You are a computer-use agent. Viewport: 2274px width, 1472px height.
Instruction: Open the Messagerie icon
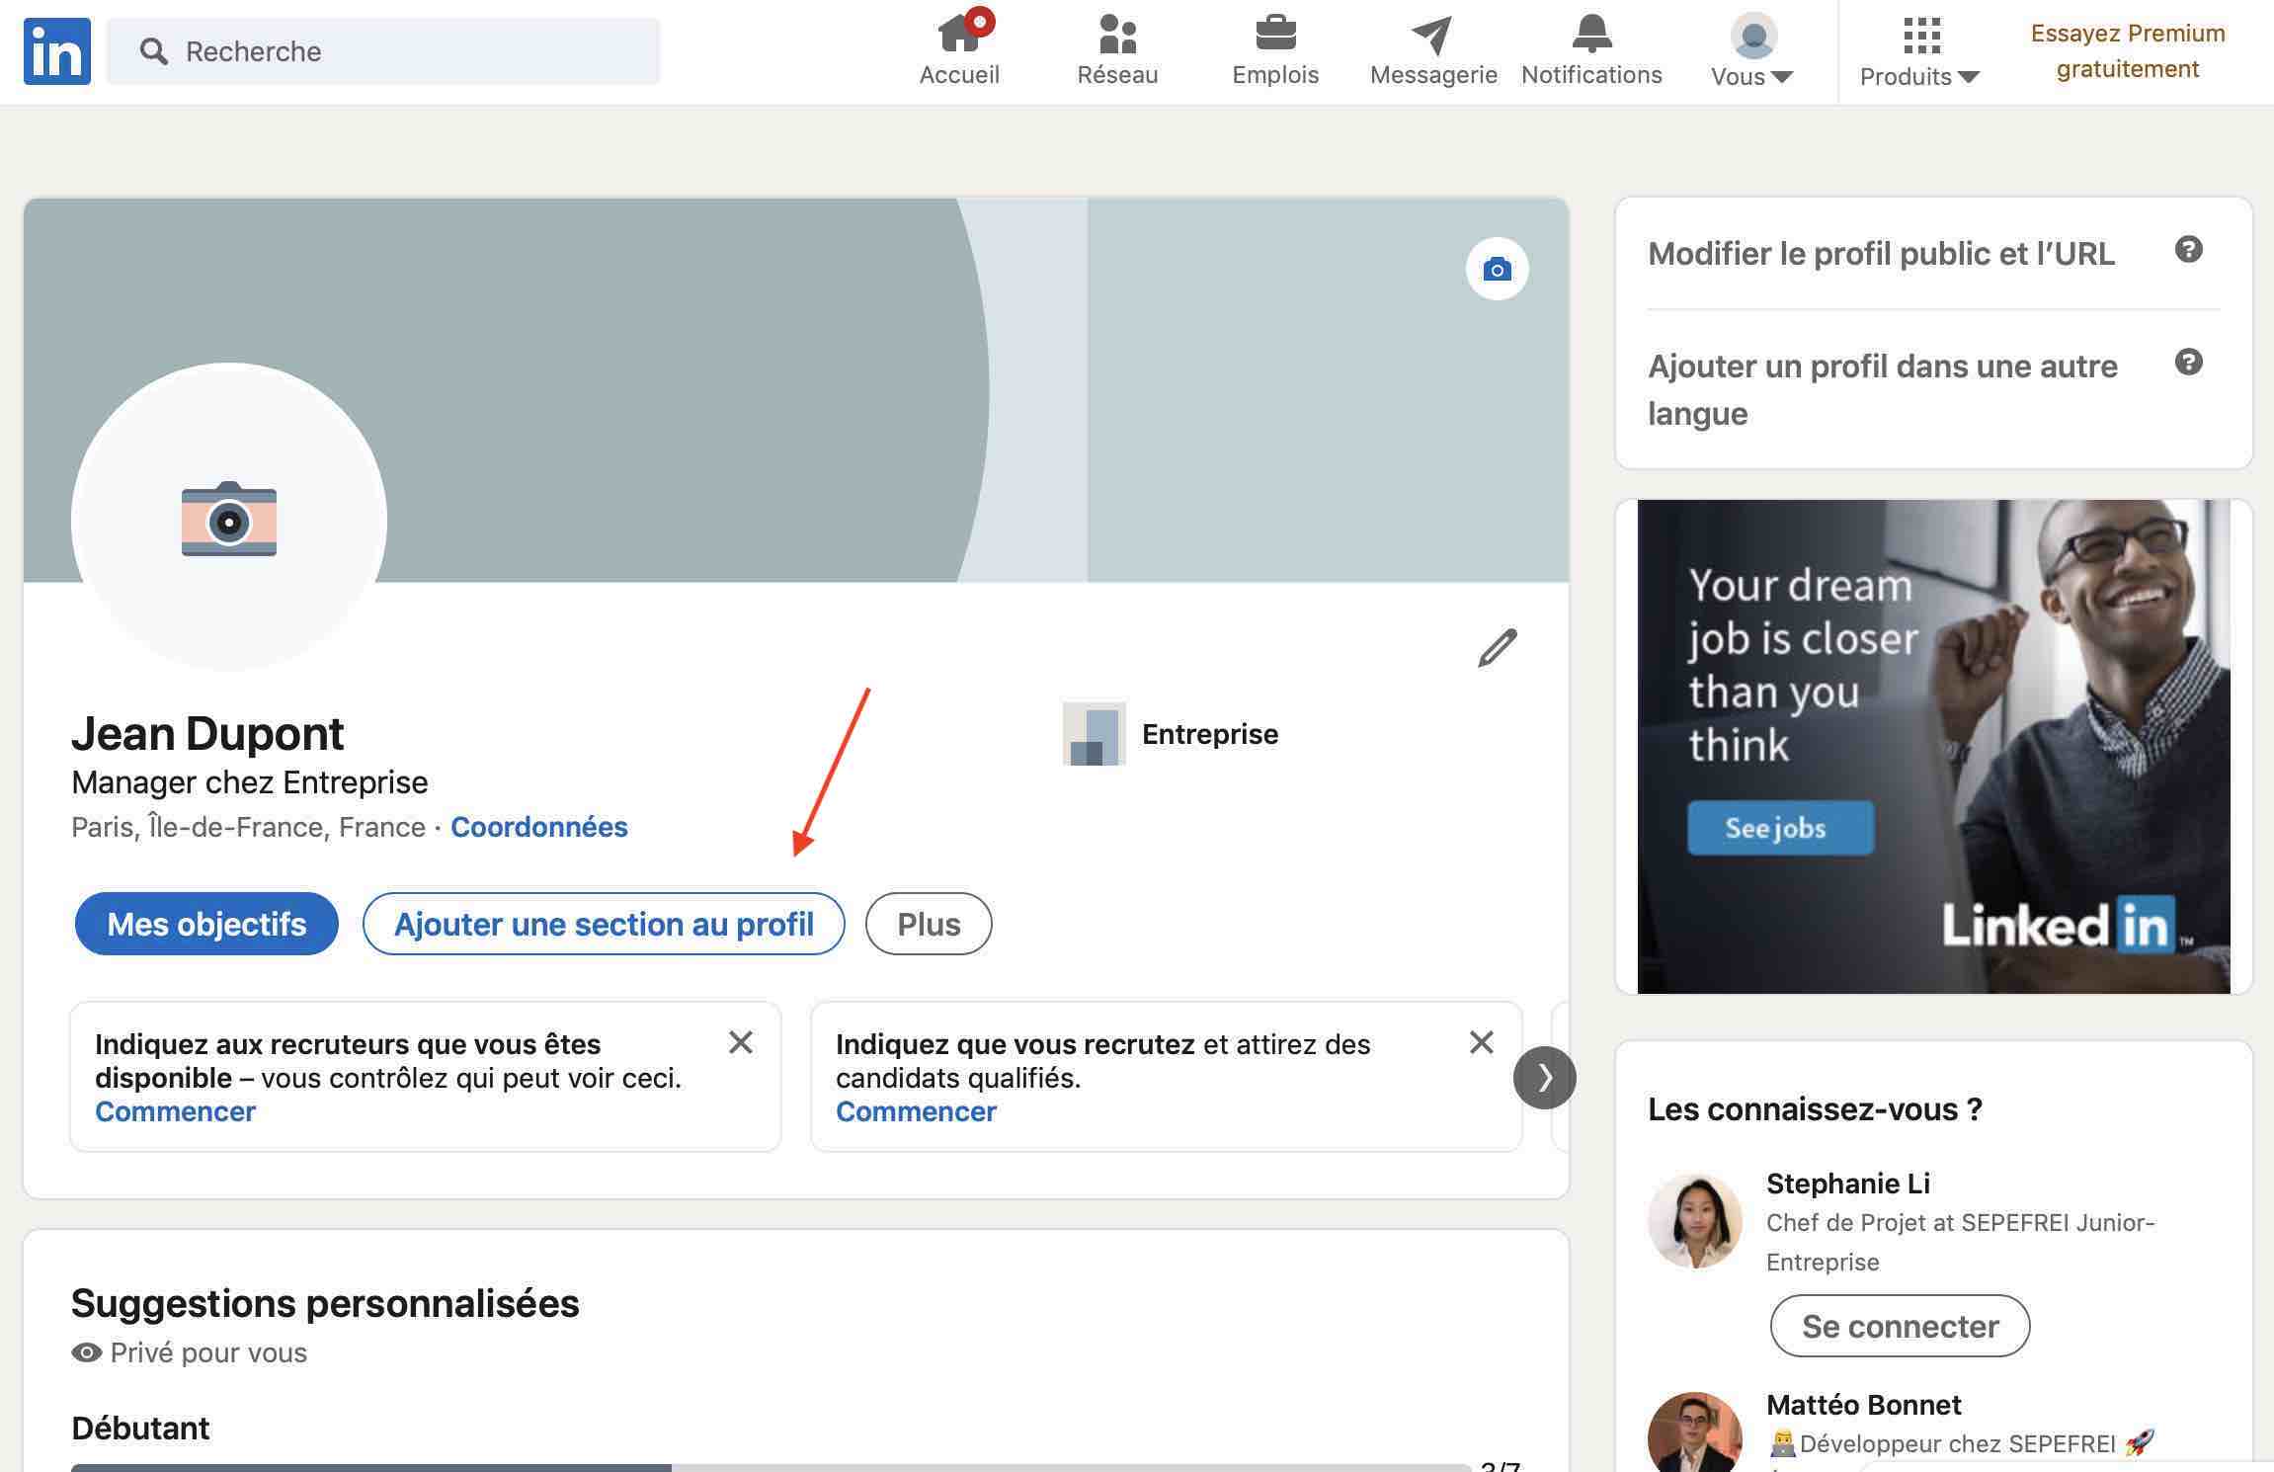[1432, 35]
